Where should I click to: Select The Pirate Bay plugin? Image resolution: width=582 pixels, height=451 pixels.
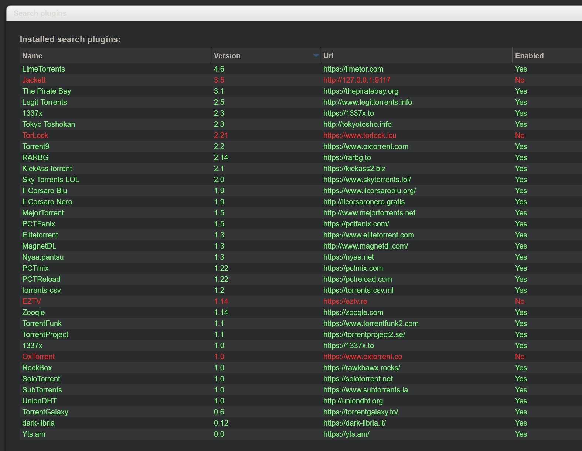47,91
